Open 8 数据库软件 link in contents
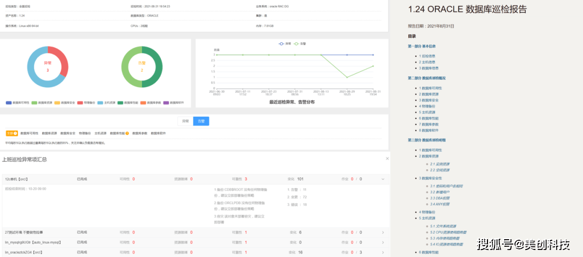Viewport: 583px width, 257px height. [x=429, y=130]
